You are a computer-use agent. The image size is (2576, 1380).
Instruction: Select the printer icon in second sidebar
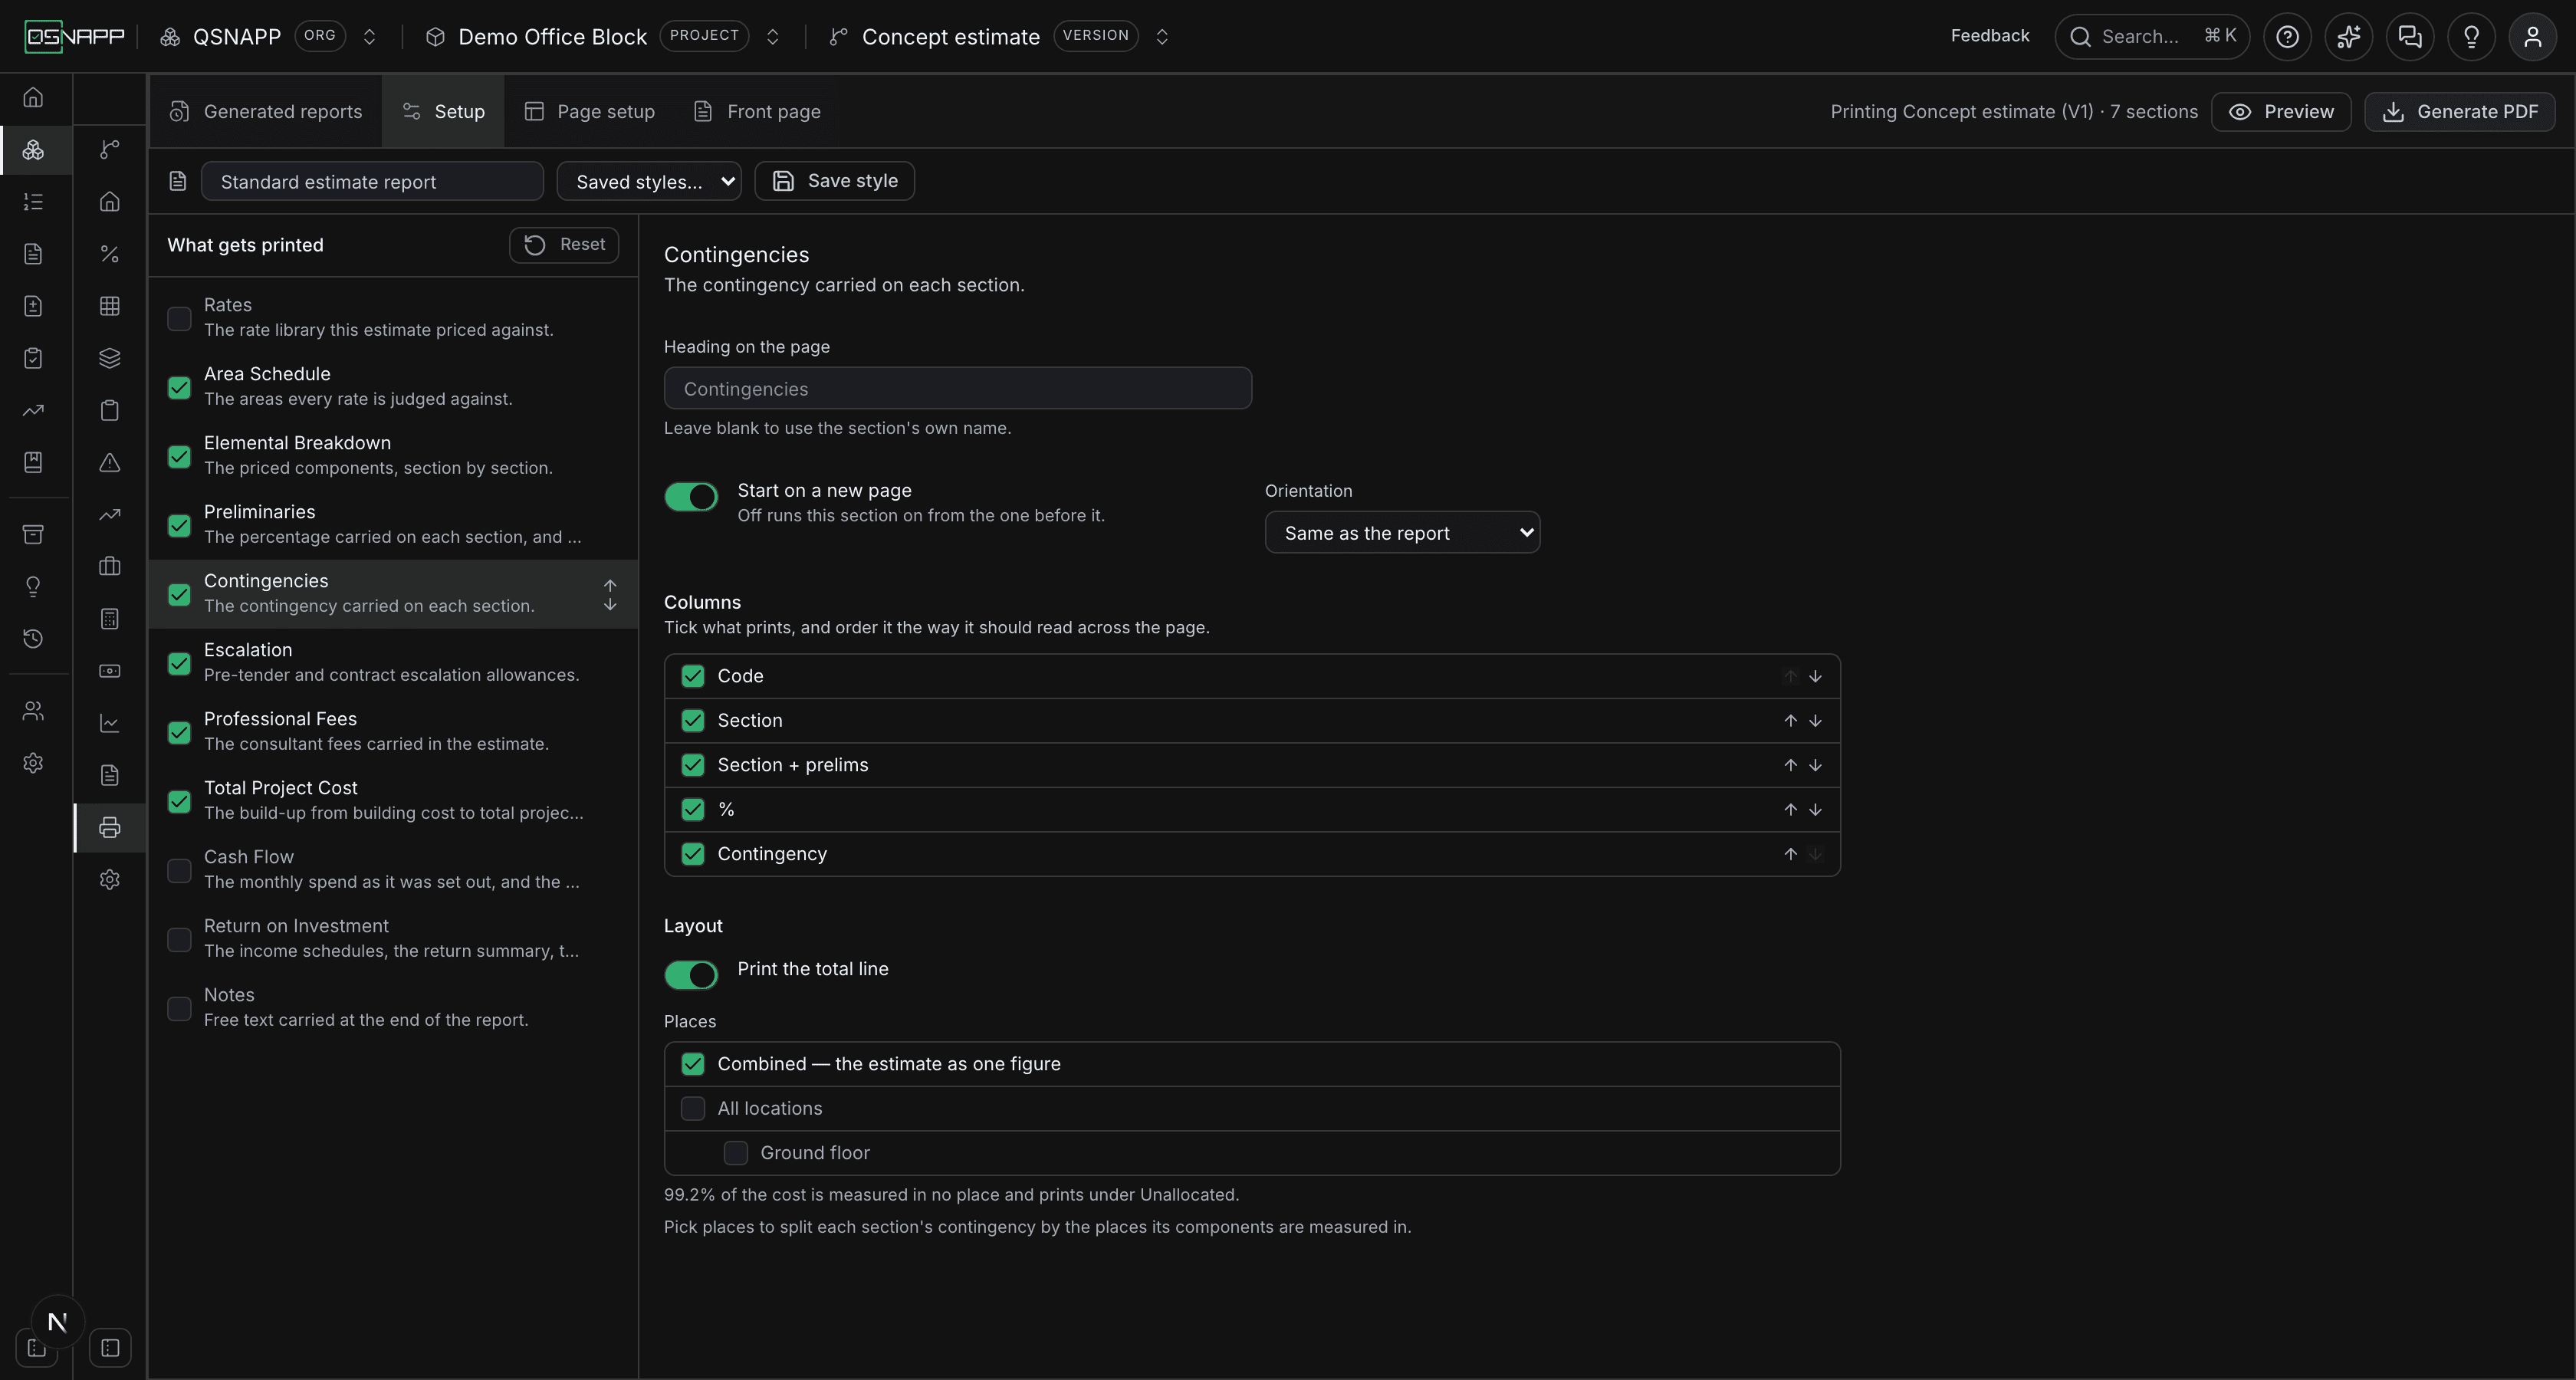tap(110, 827)
